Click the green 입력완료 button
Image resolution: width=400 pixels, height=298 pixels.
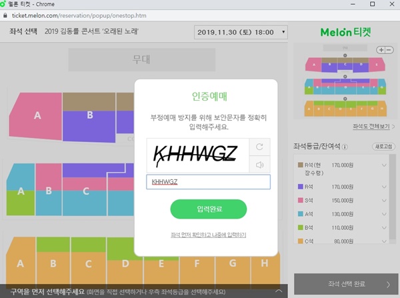pyautogui.click(x=208, y=209)
